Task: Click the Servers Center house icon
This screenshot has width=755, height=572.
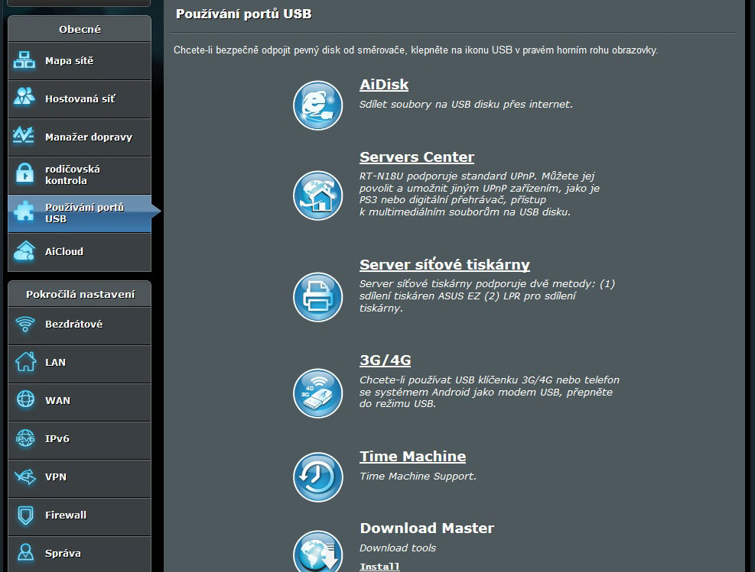Action: pos(317,196)
